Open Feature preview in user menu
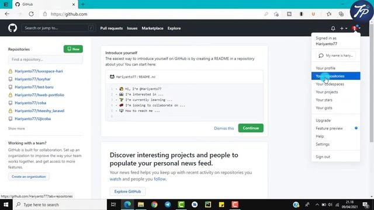The image size is (374, 210). click(x=335, y=128)
